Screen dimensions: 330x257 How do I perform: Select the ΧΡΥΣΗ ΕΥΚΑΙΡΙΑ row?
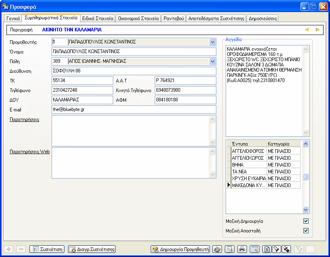coord(264,179)
